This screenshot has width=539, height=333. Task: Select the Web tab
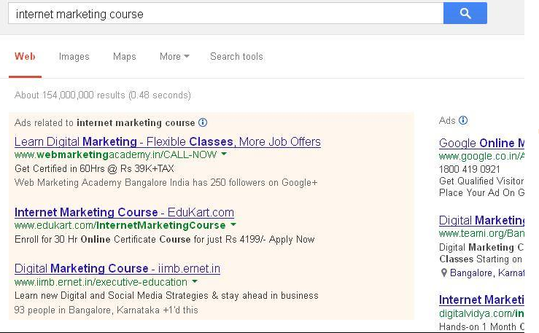click(x=25, y=56)
